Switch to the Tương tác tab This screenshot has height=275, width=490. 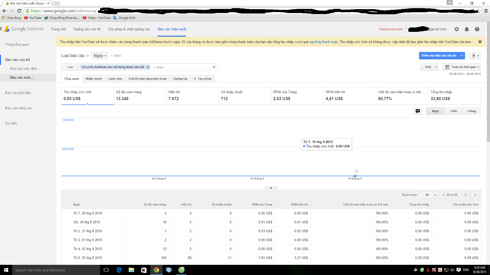(x=180, y=79)
